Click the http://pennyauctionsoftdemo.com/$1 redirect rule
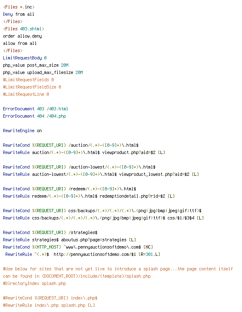This screenshot has height=312, width=242. (83, 254)
